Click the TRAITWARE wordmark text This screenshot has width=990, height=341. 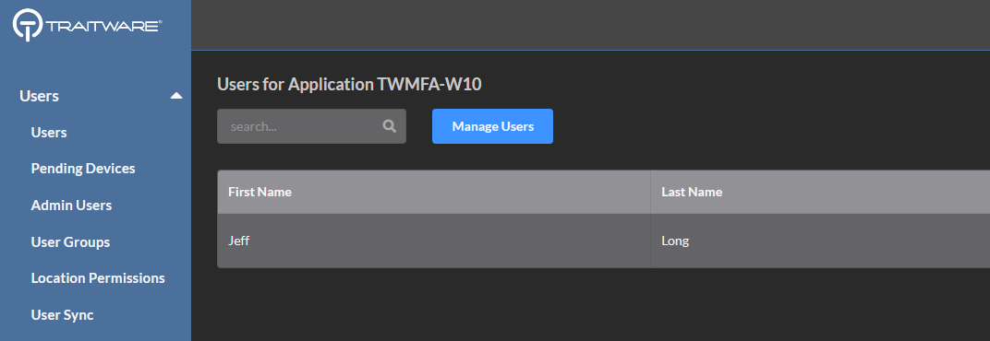(103, 26)
